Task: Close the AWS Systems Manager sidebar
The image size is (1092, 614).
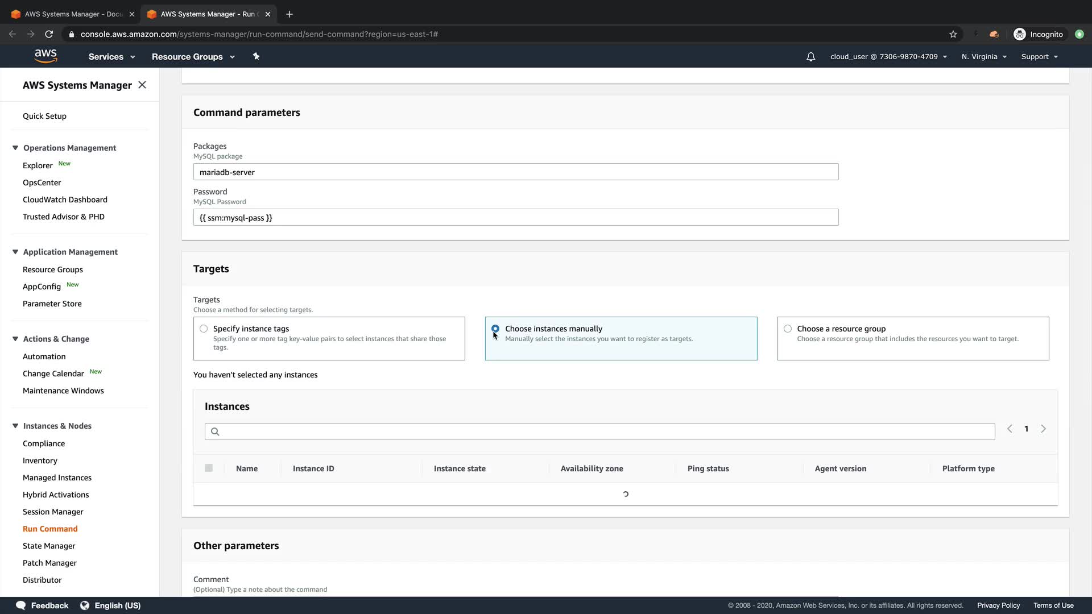Action: point(142,85)
